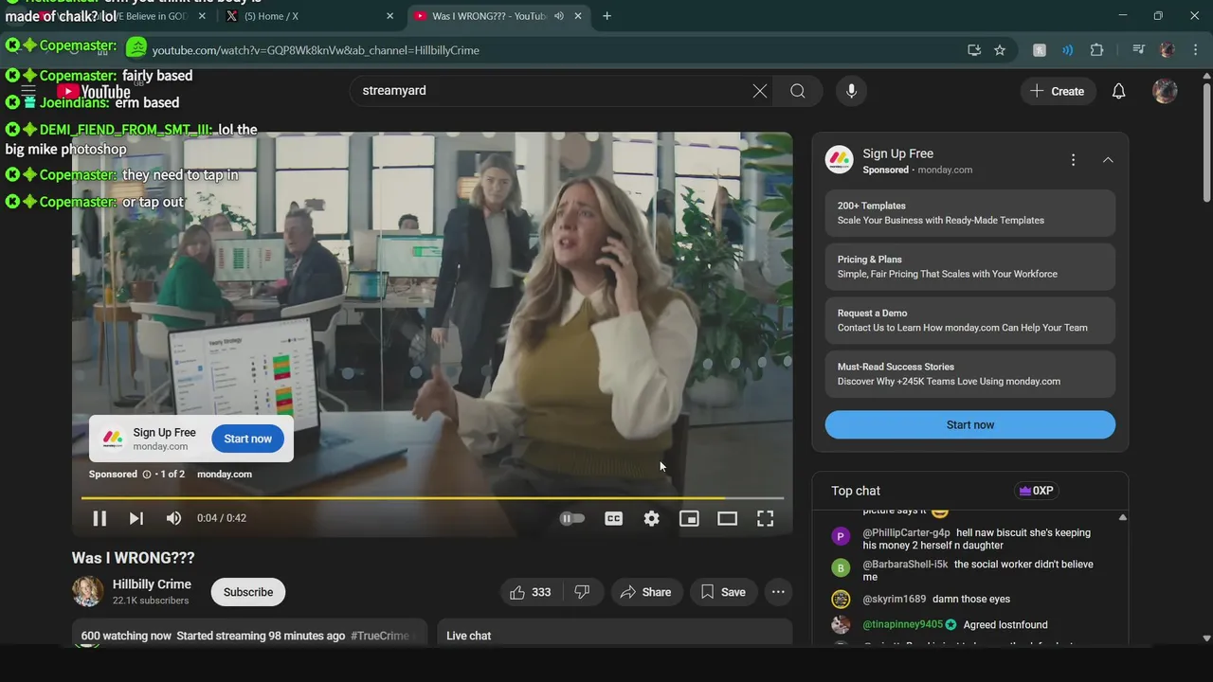Close the Was I WRONG tab

pos(578,16)
